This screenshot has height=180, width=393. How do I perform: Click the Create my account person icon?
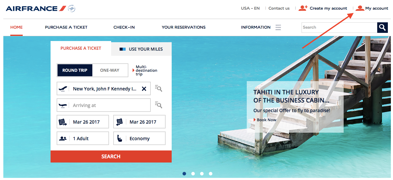point(303,8)
